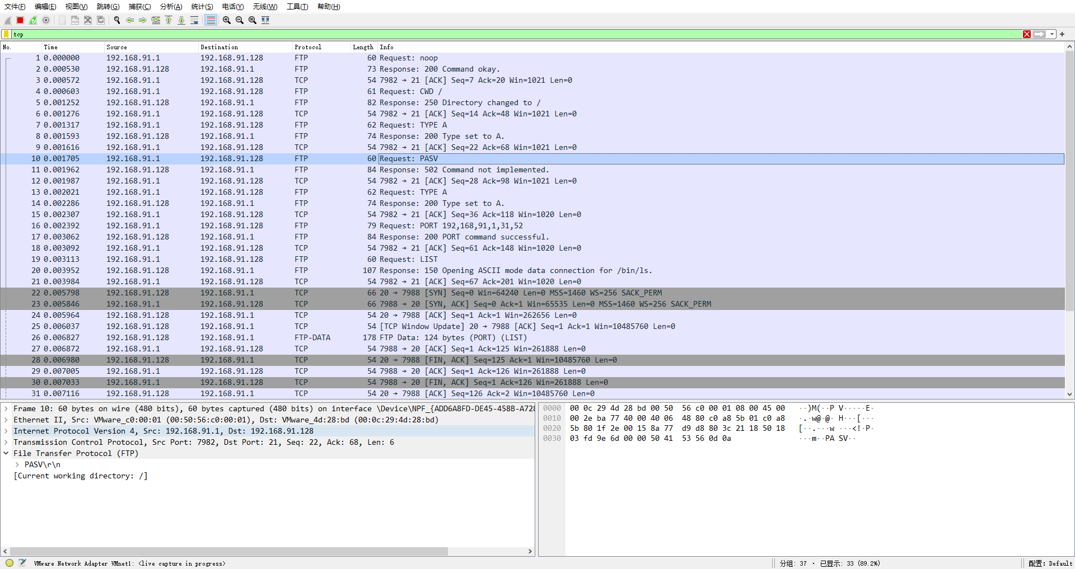Toggle auto-scroll during live capture

[194, 20]
